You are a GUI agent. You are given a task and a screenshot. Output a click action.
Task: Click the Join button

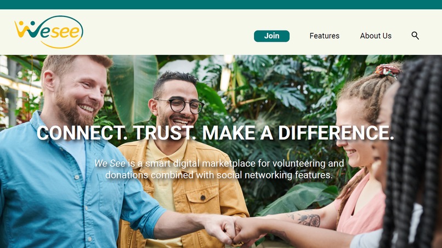coord(271,36)
